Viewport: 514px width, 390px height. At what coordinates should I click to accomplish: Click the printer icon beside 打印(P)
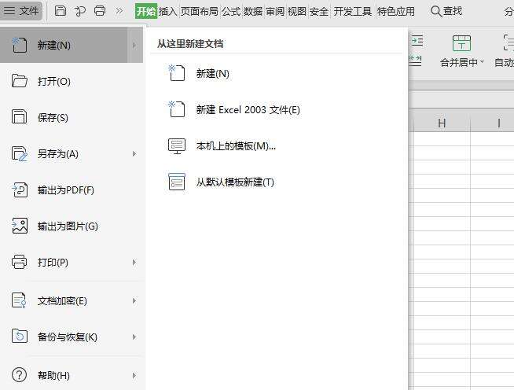[x=20, y=262]
